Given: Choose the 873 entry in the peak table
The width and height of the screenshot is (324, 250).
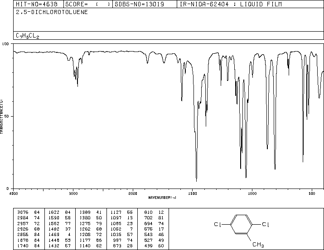Looking at the screenshot, I should (x=117, y=245).
